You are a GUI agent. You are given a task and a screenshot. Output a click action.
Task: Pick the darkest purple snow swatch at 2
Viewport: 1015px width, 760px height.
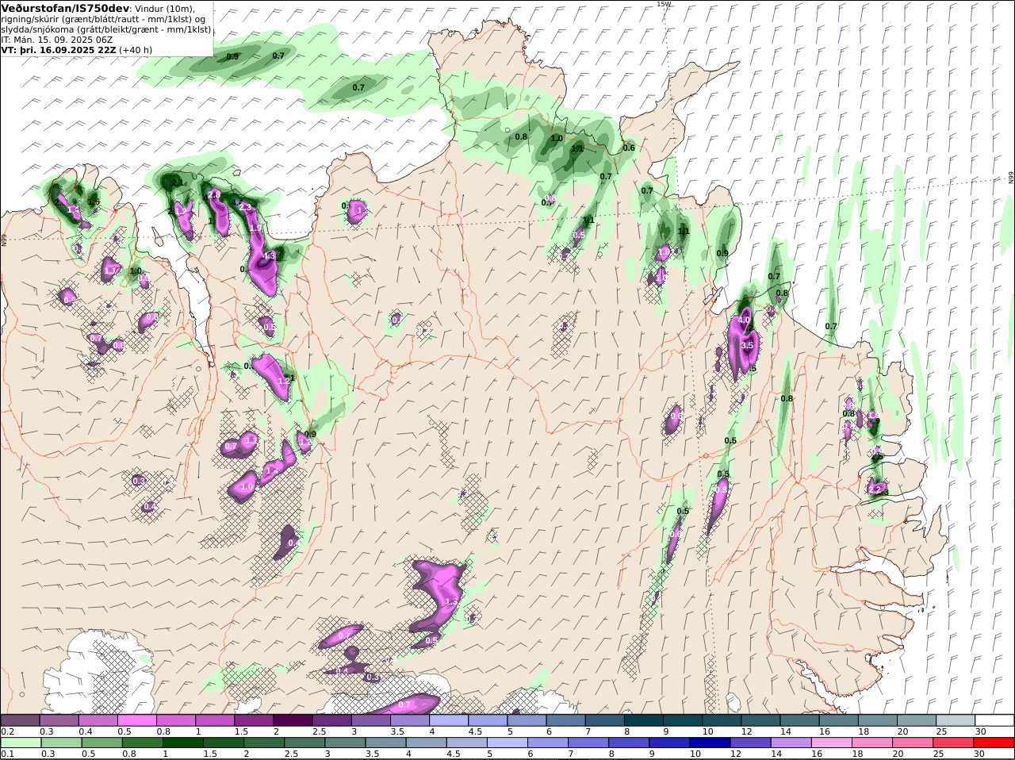coord(292,720)
